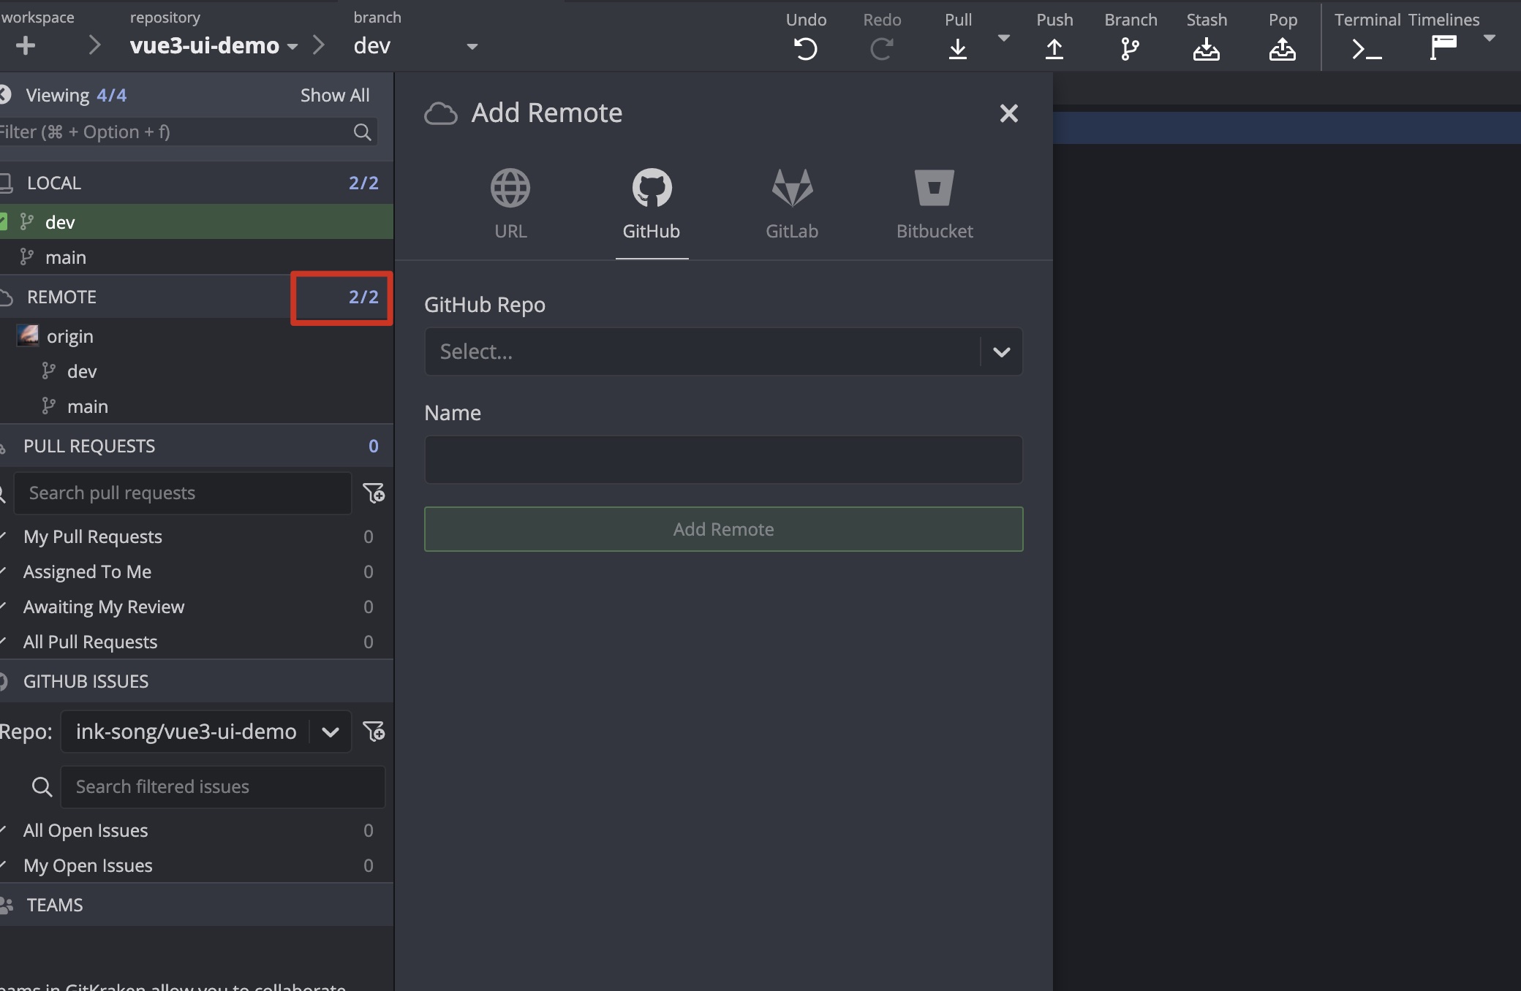The image size is (1521, 991).
Task: Click the Show All link
Action: pyautogui.click(x=334, y=95)
